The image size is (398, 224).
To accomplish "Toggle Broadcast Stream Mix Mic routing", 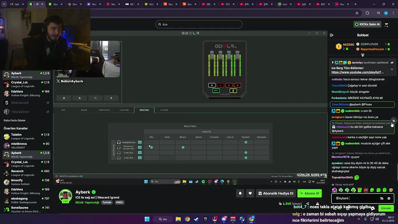I will point(151,147).
